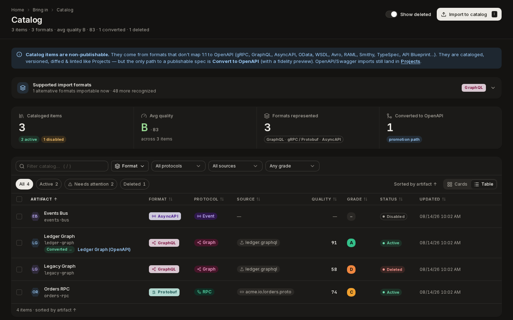The width and height of the screenshot is (513, 320).
Task: Click the info icon in the non-publishable banner
Action: (19, 54)
